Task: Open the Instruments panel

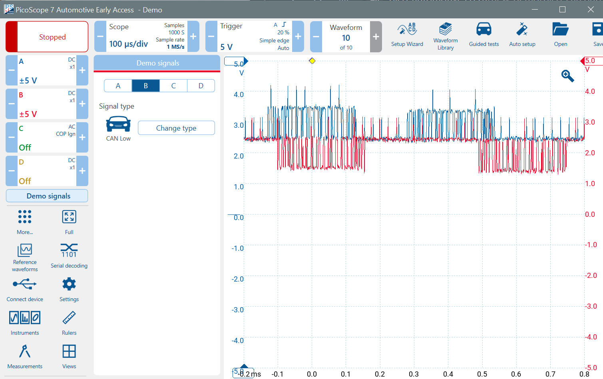Action: coord(25,323)
